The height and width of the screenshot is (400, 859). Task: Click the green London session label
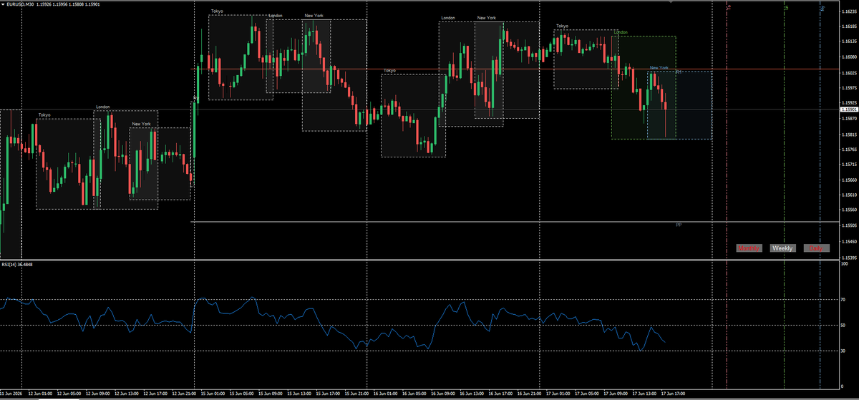click(621, 33)
